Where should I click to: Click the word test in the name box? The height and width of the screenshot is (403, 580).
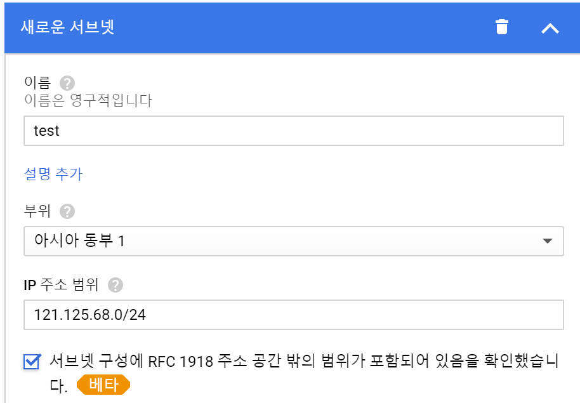coord(47,131)
